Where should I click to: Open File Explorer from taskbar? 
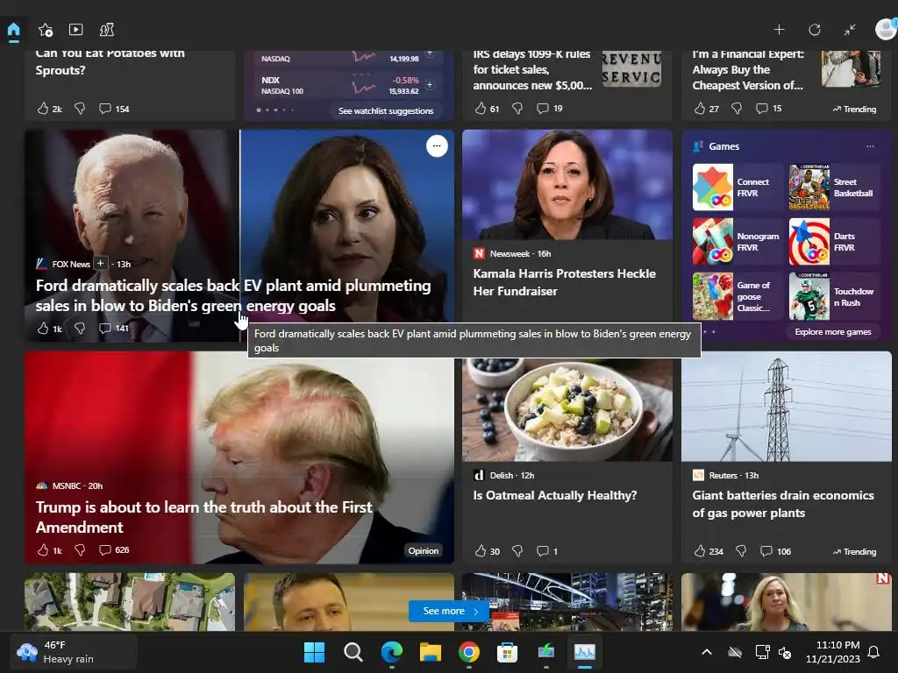click(430, 652)
